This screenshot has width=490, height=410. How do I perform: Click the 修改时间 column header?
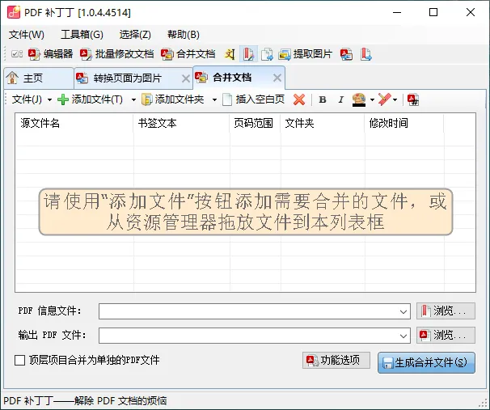[x=404, y=123]
